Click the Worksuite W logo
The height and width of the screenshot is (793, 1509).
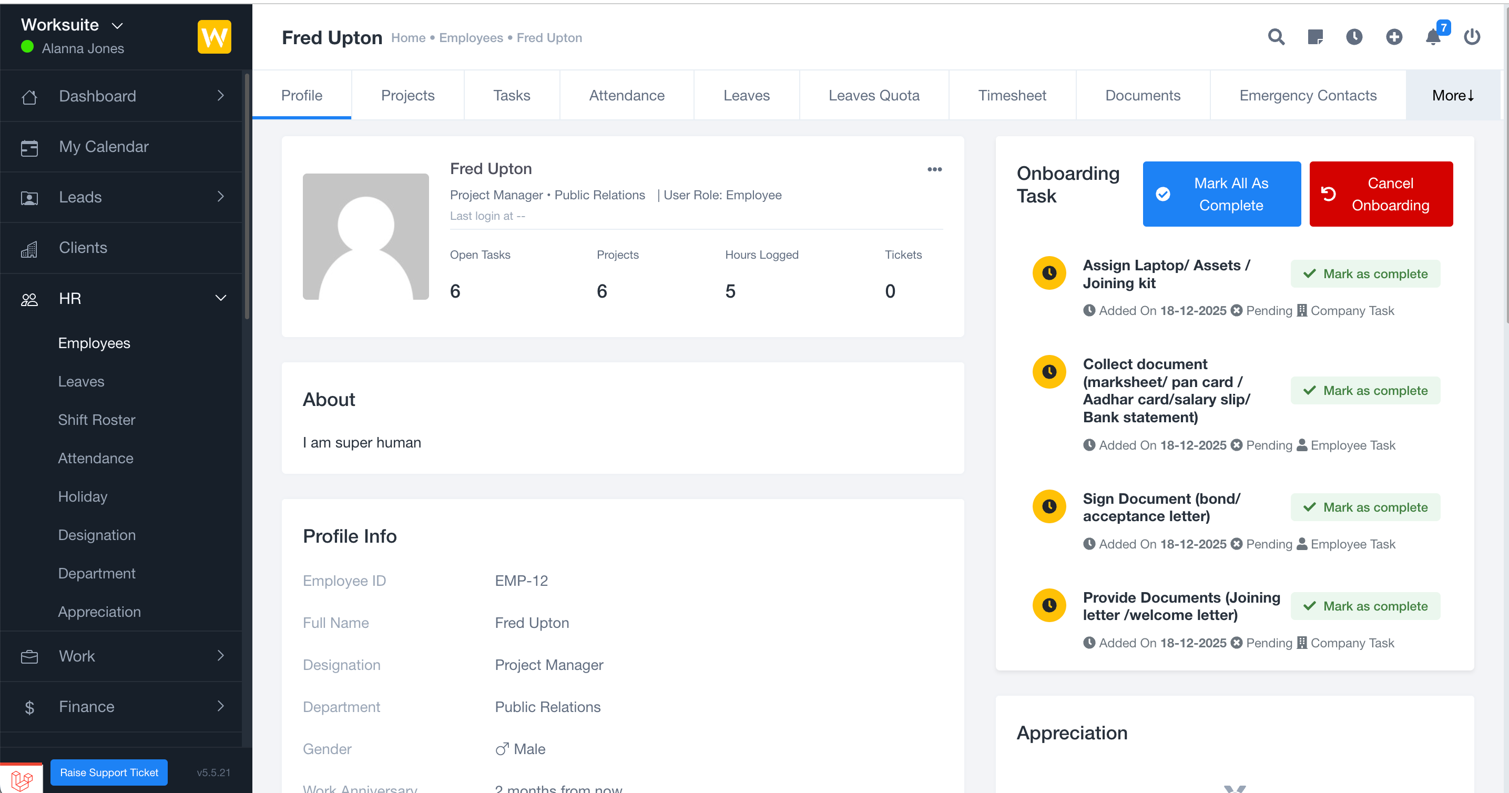[x=214, y=37]
